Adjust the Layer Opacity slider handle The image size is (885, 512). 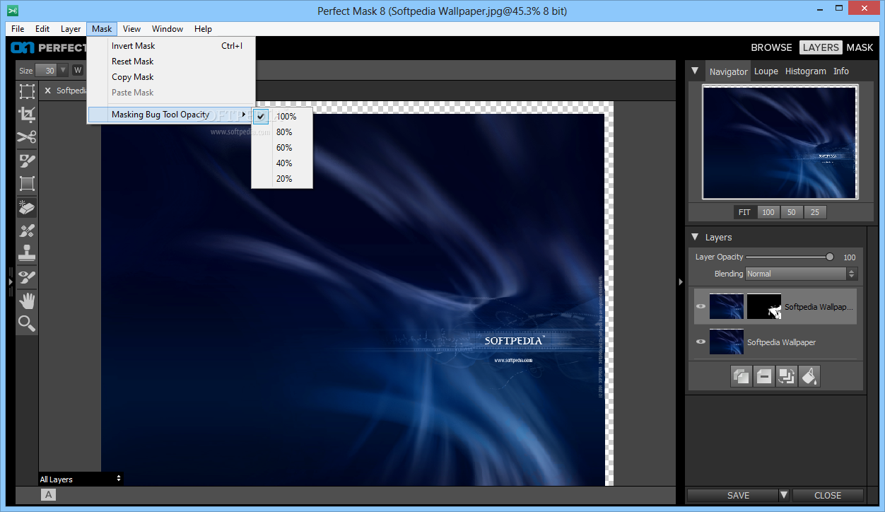click(x=830, y=257)
